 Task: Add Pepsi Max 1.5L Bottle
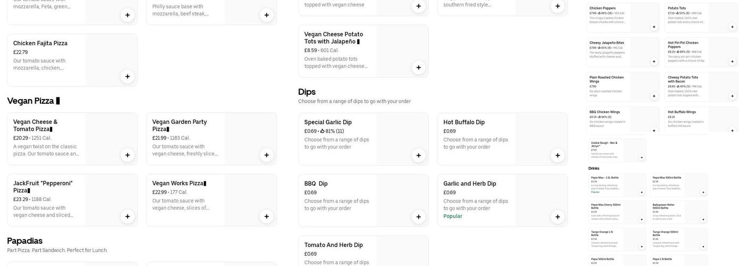coord(642,193)
